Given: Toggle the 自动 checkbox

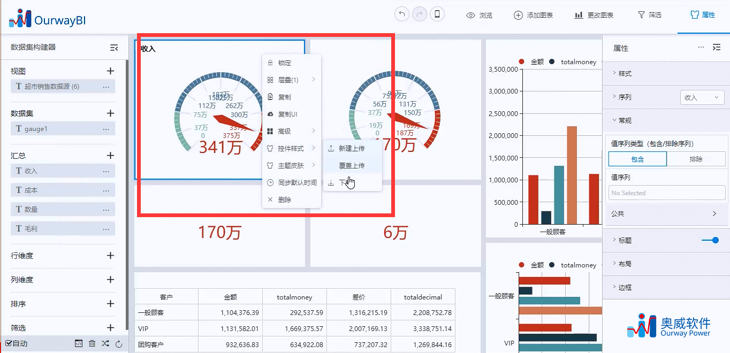Looking at the screenshot, I should click(9, 343).
